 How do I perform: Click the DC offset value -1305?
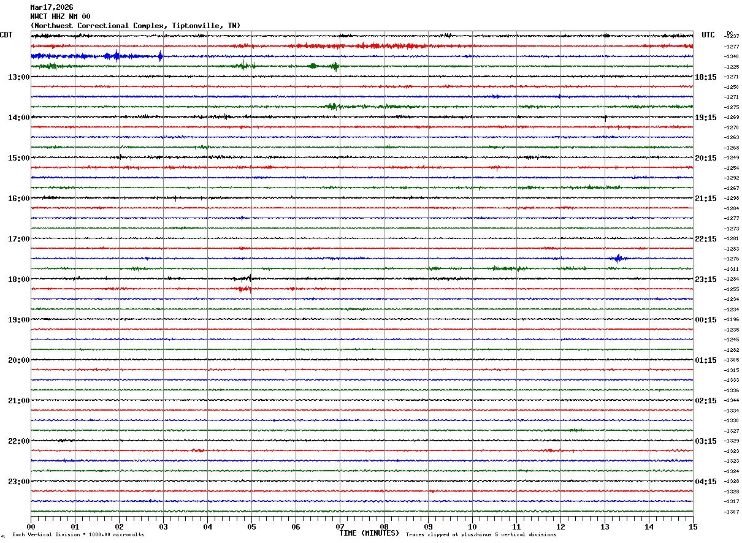pyautogui.click(x=732, y=360)
